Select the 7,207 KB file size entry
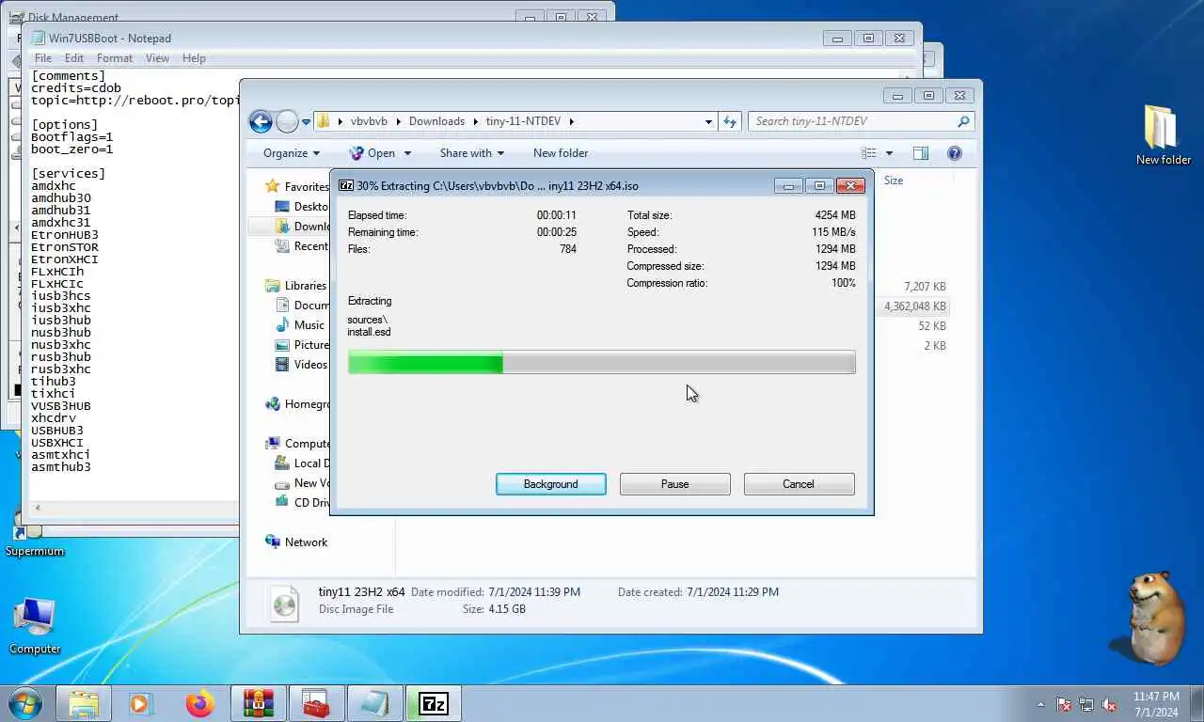The width and height of the screenshot is (1204, 722). click(925, 287)
